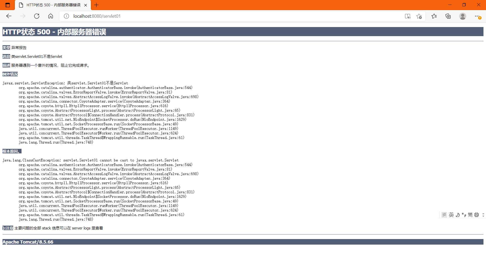Open the tab actions menu icon
The width and height of the screenshot is (486, 259).
[8, 5]
